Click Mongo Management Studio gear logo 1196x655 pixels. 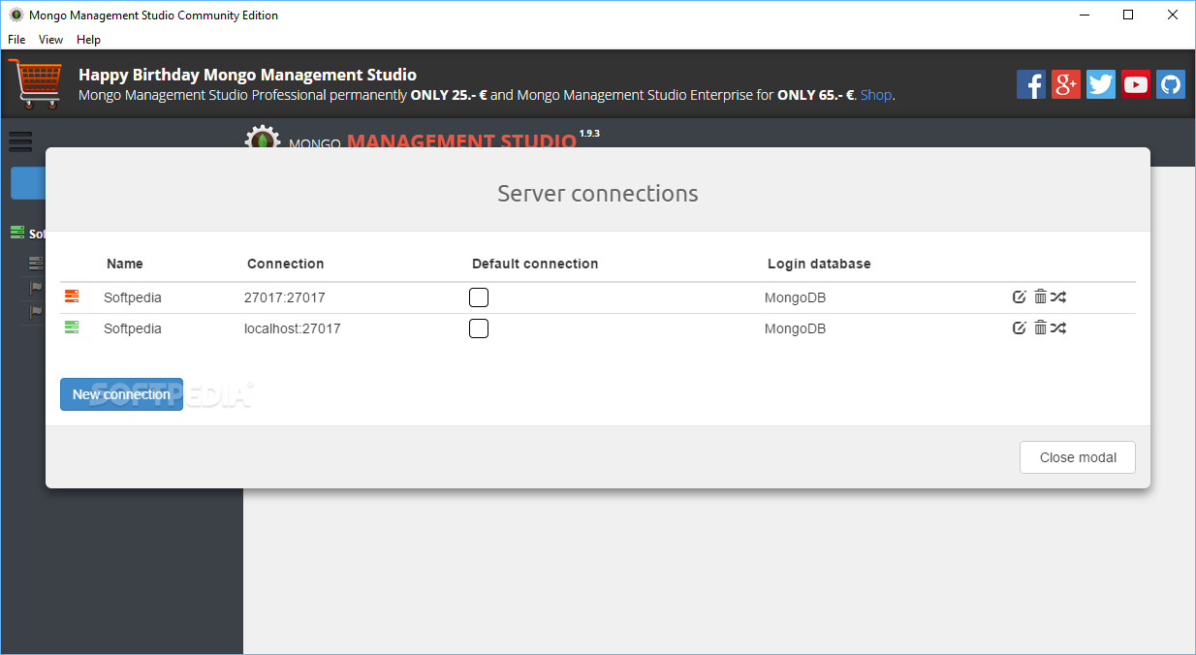click(262, 137)
